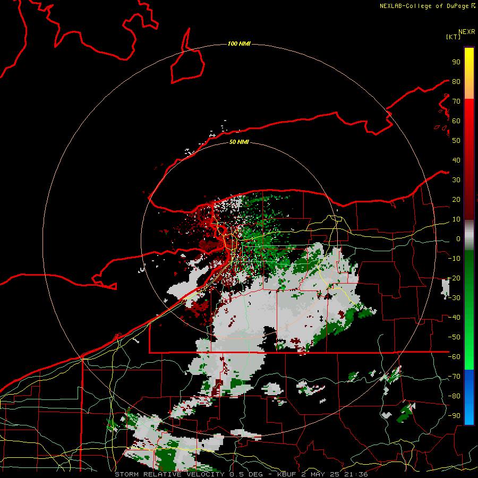Click the 90 value on the velocity scale
Screen dimensions: 478x478
click(x=456, y=62)
